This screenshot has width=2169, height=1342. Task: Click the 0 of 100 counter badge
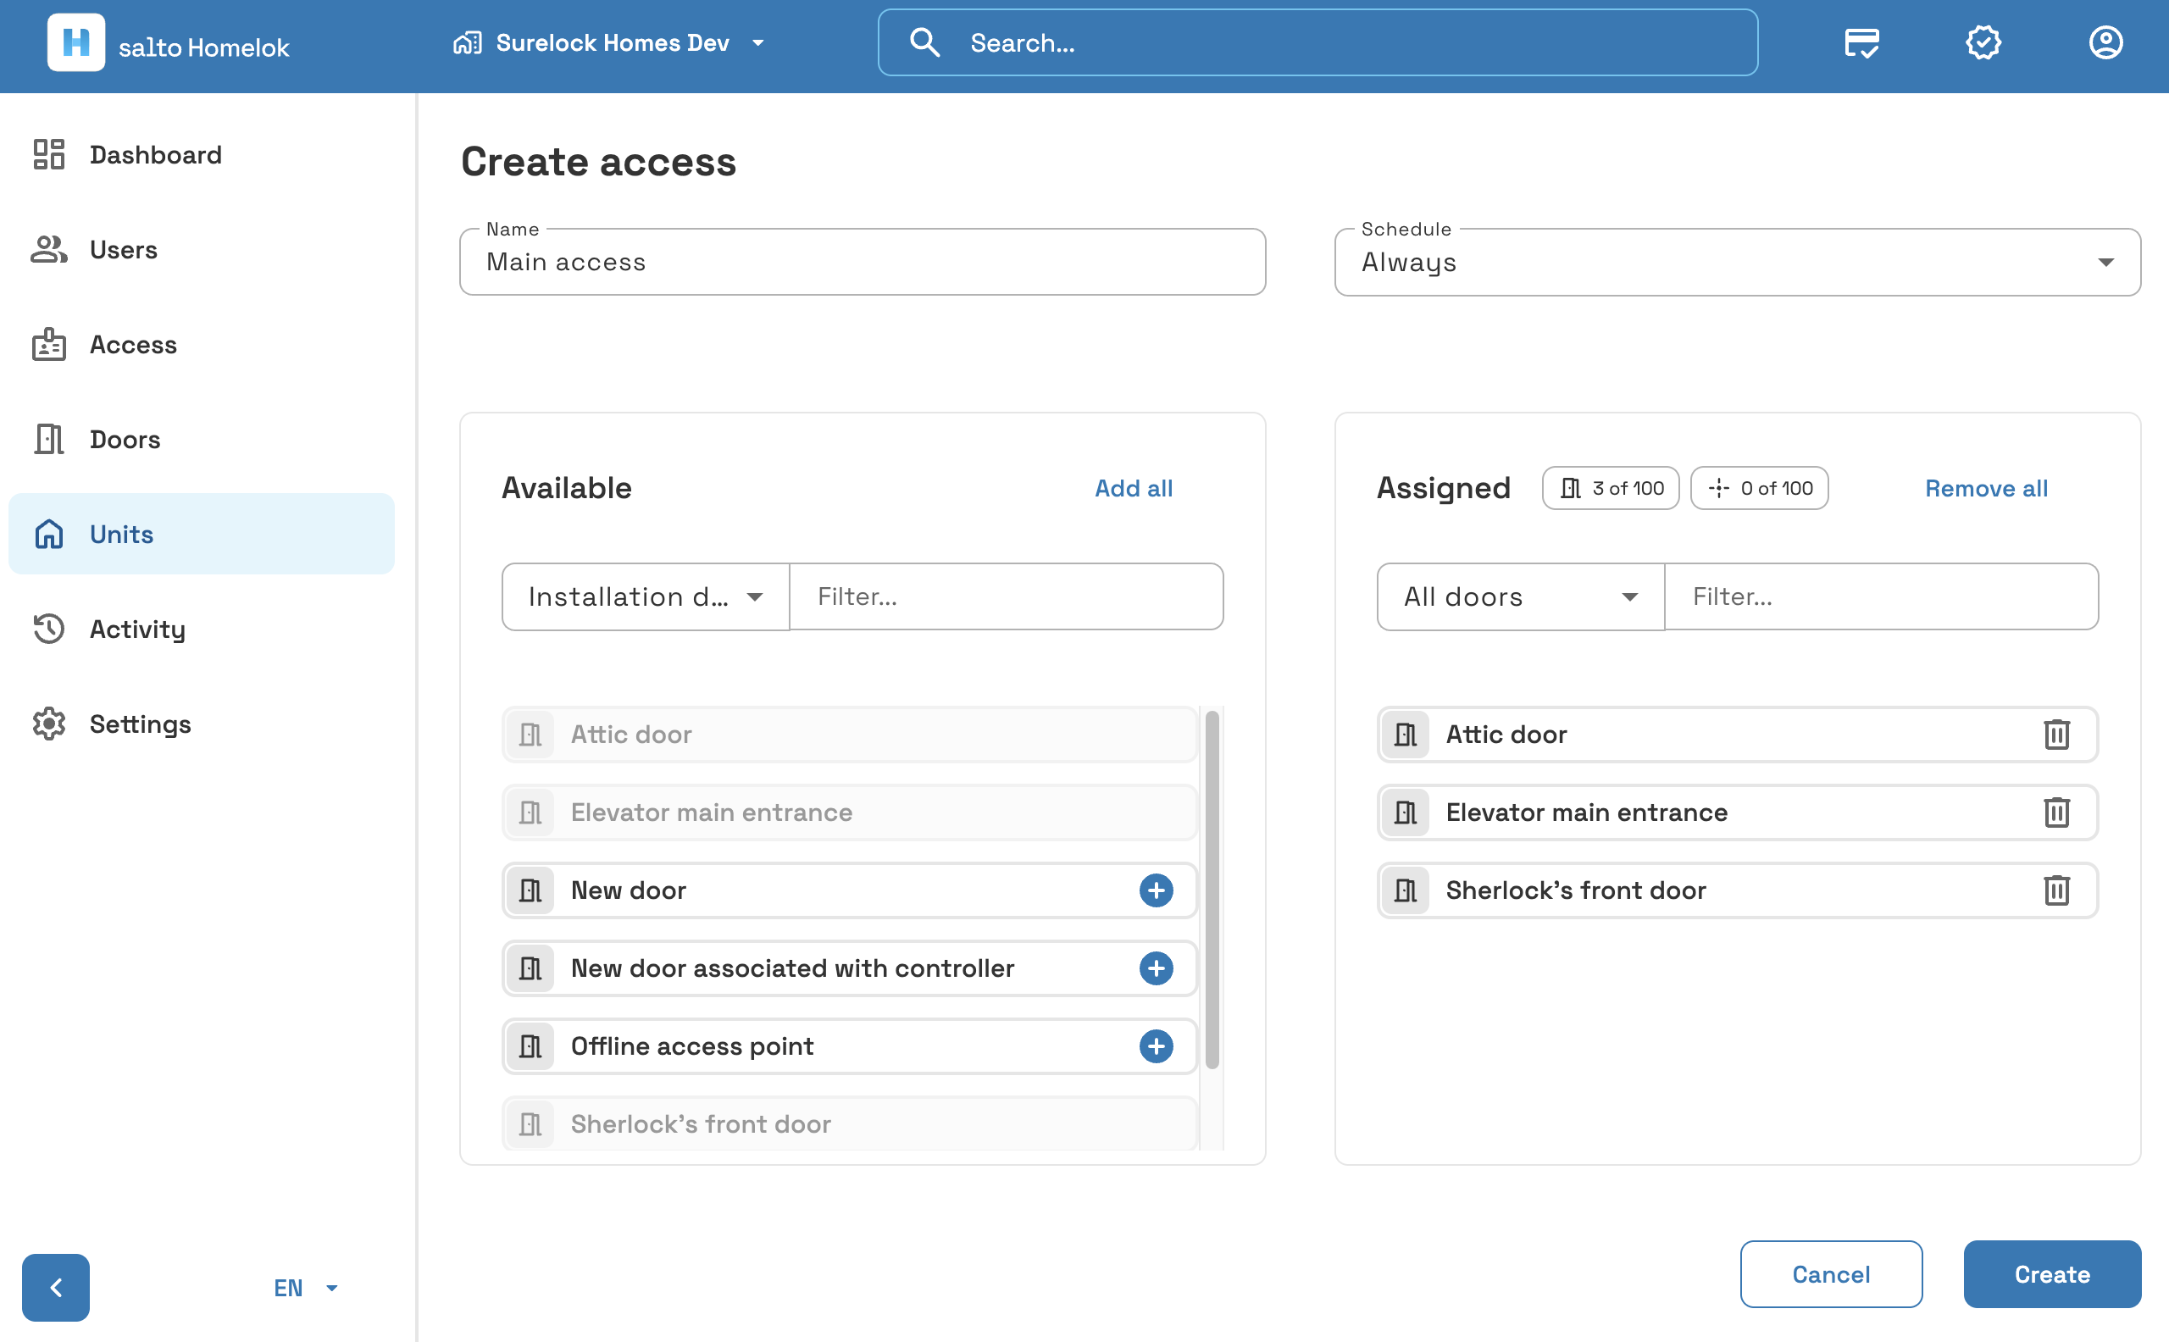coord(1759,488)
